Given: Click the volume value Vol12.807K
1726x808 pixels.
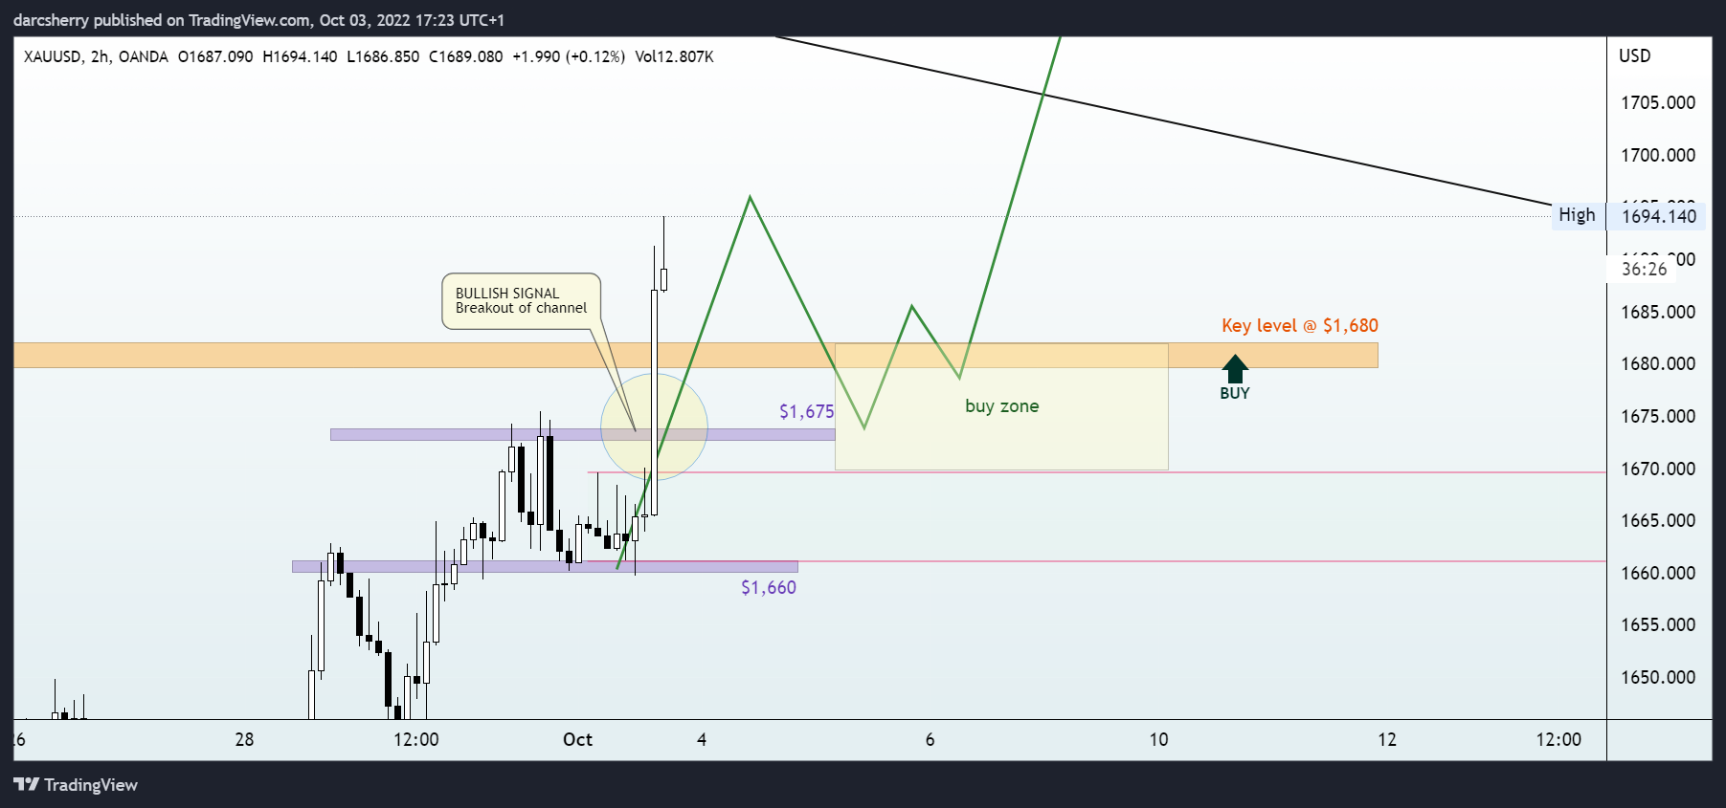Looking at the screenshot, I should [674, 56].
